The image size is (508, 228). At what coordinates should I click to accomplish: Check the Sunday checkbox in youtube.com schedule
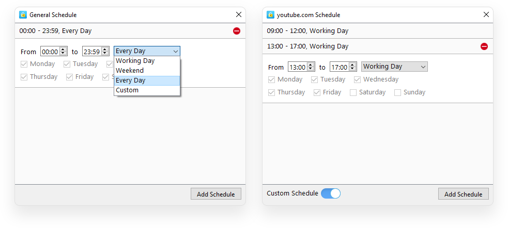pyautogui.click(x=398, y=93)
